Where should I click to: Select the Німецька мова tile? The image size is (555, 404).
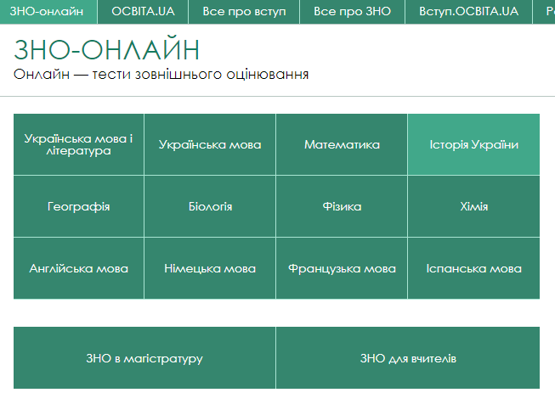click(x=210, y=268)
